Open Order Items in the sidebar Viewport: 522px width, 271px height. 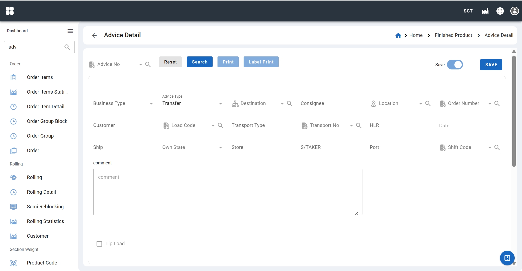(x=40, y=77)
